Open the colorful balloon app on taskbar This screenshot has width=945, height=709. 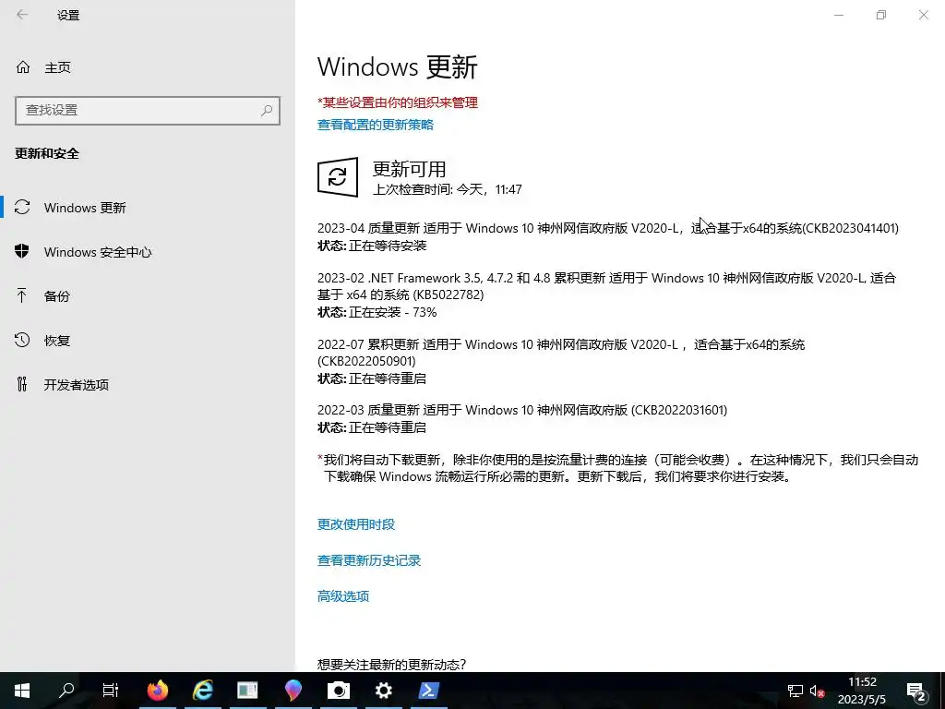coord(293,691)
